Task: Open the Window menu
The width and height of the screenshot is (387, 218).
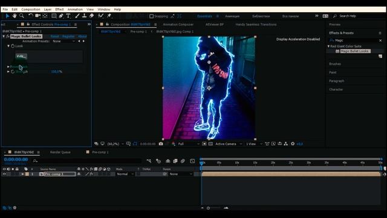Action: 103,10
